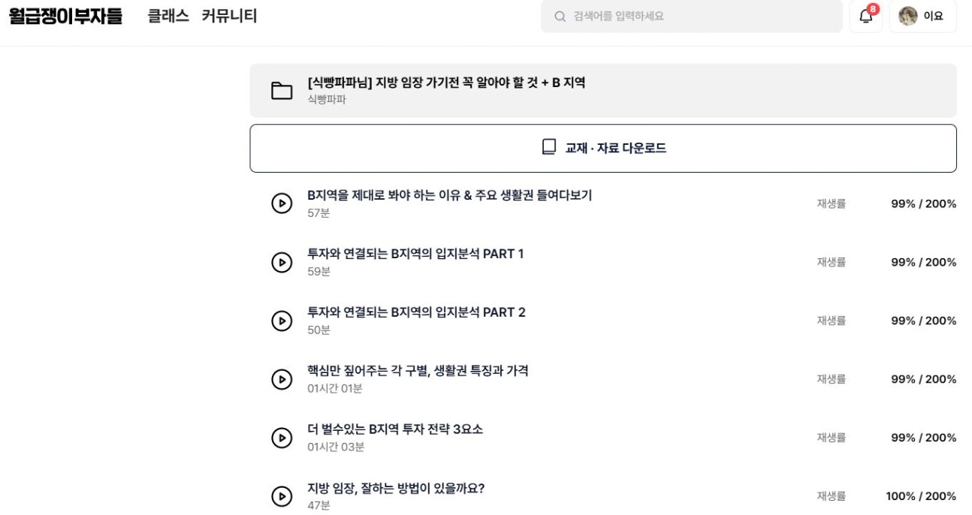Click the 이요 username
972x515 pixels.
[x=934, y=16]
